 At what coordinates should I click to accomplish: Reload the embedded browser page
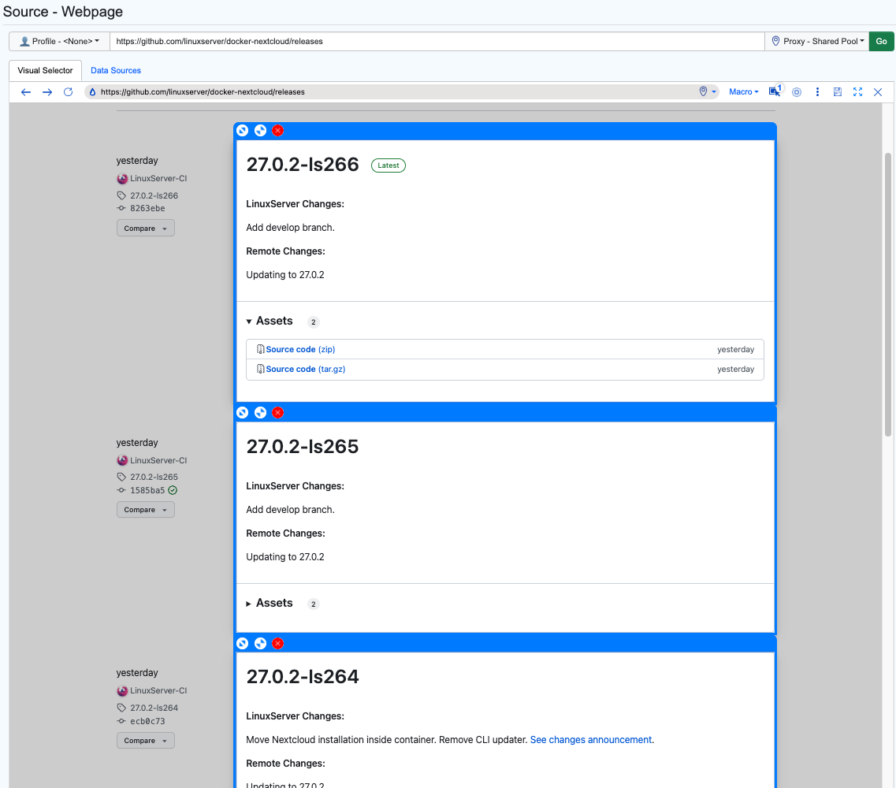coord(68,92)
